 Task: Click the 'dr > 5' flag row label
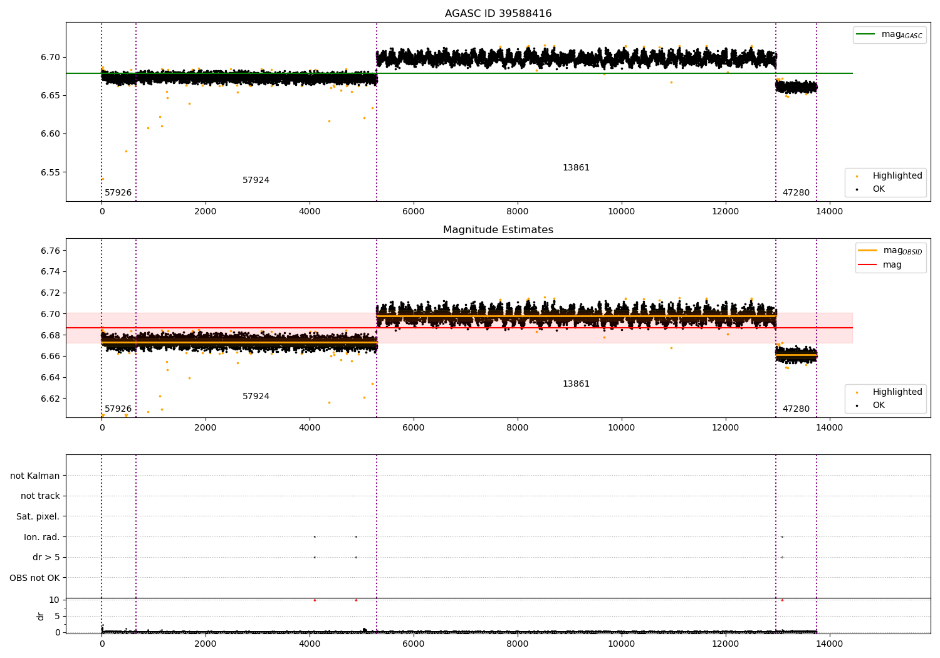click(46, 558)
